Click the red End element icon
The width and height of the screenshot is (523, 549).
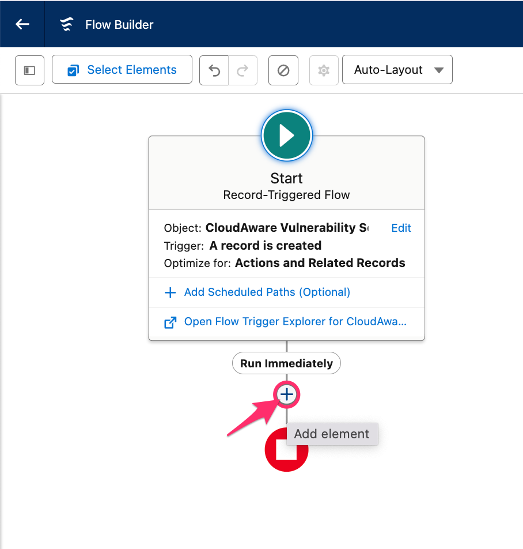pos(286,449)
